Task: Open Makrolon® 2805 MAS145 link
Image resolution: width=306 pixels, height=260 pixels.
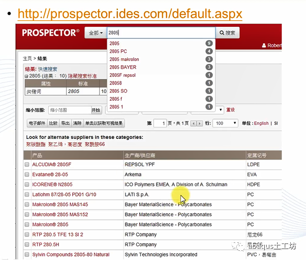Action: pyautogui.click(x=60, y=205)
